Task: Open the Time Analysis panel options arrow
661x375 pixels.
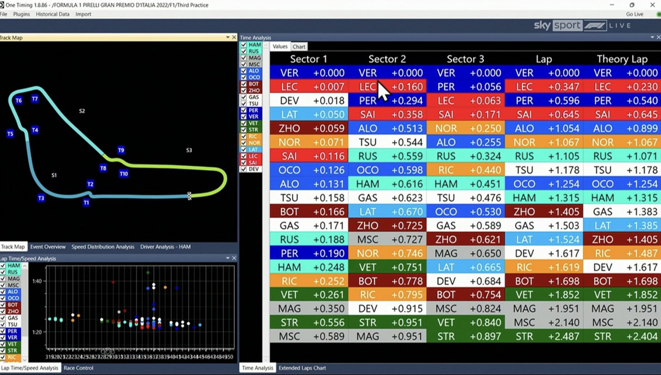Action: (x=652, y=37)
